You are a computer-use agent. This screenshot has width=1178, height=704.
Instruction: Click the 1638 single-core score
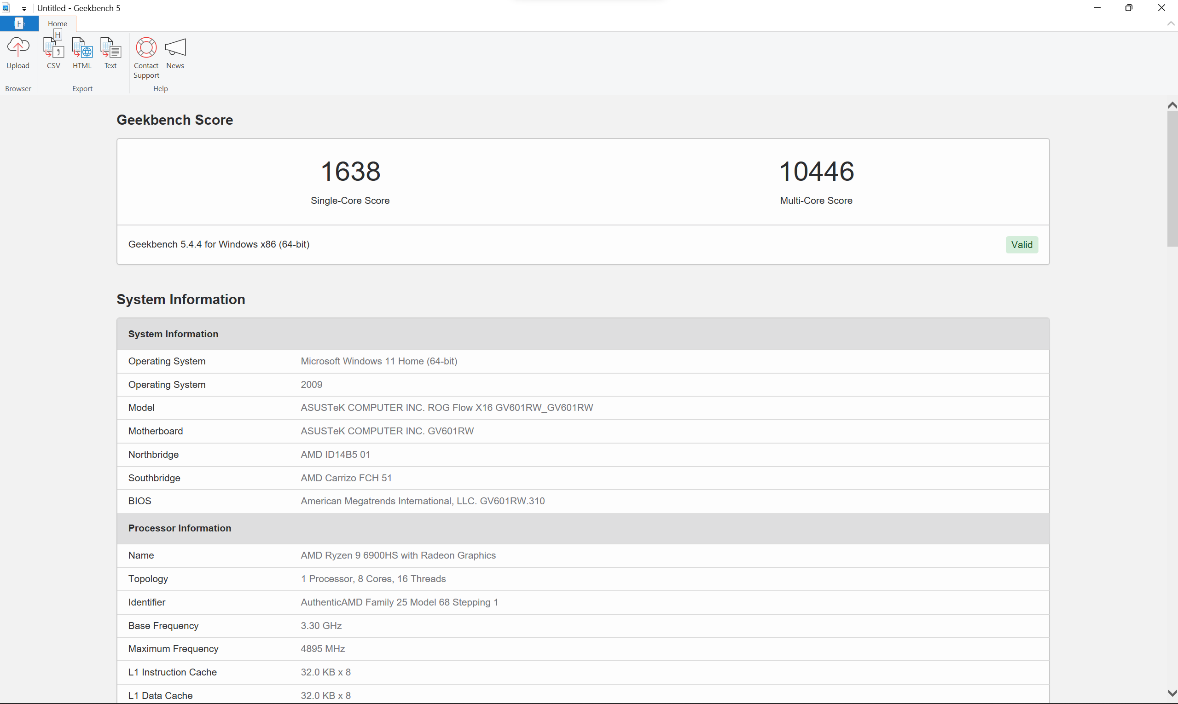click(x=350, y=171)
